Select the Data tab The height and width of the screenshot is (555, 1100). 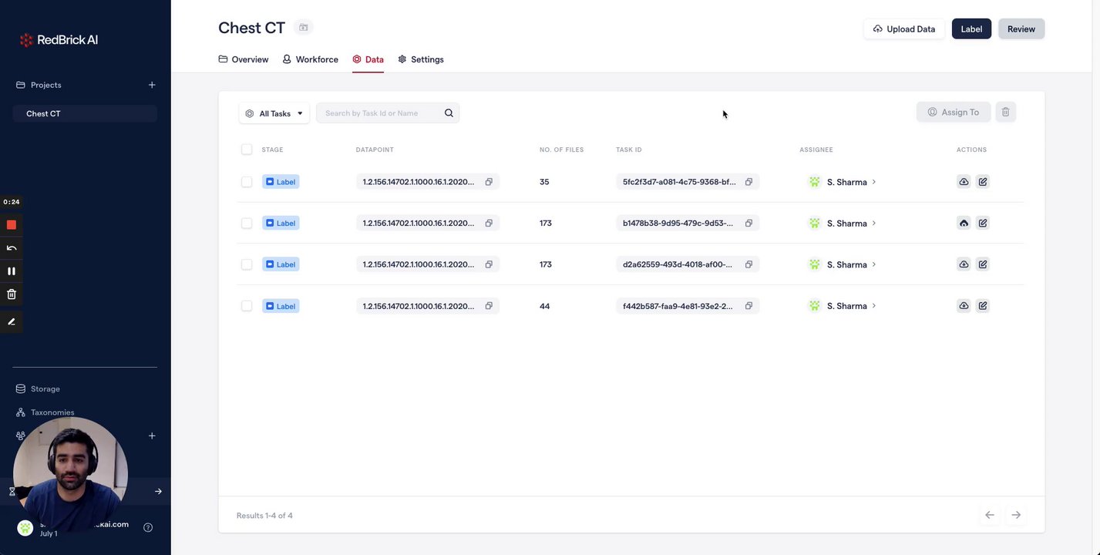[x=368, y=59]
